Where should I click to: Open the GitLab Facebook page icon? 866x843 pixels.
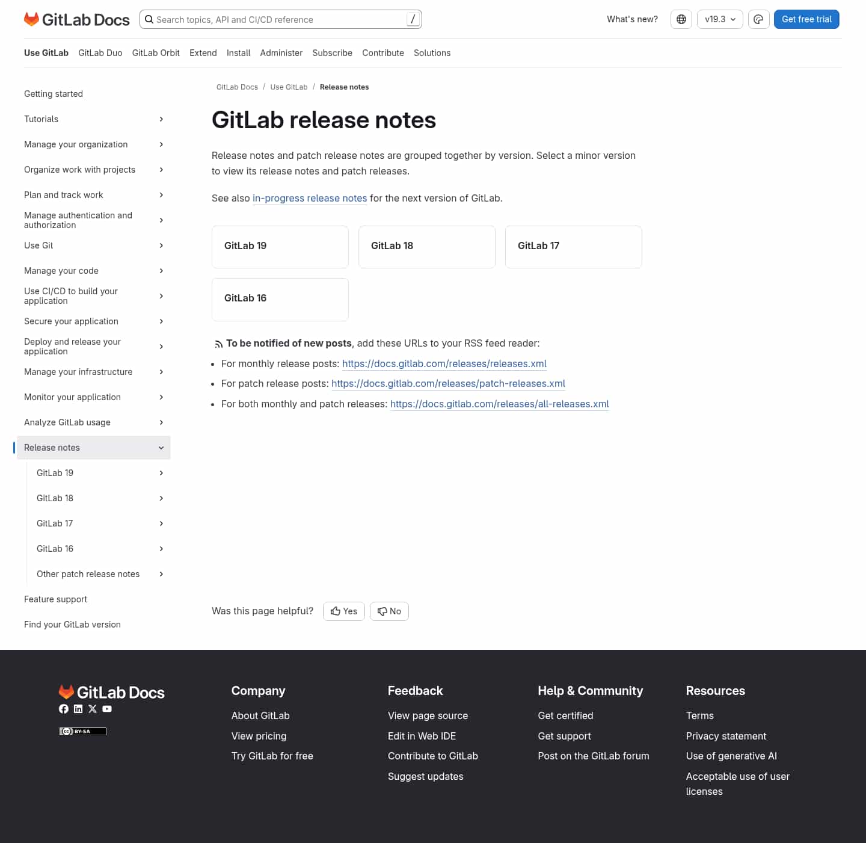64,709
